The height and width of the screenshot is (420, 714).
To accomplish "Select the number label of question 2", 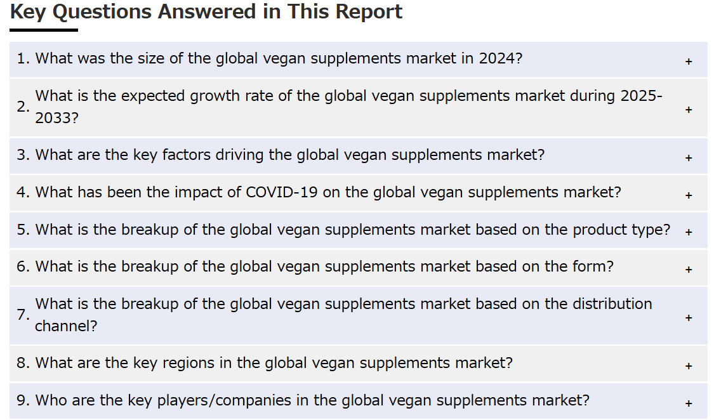I will click(23, 107).
